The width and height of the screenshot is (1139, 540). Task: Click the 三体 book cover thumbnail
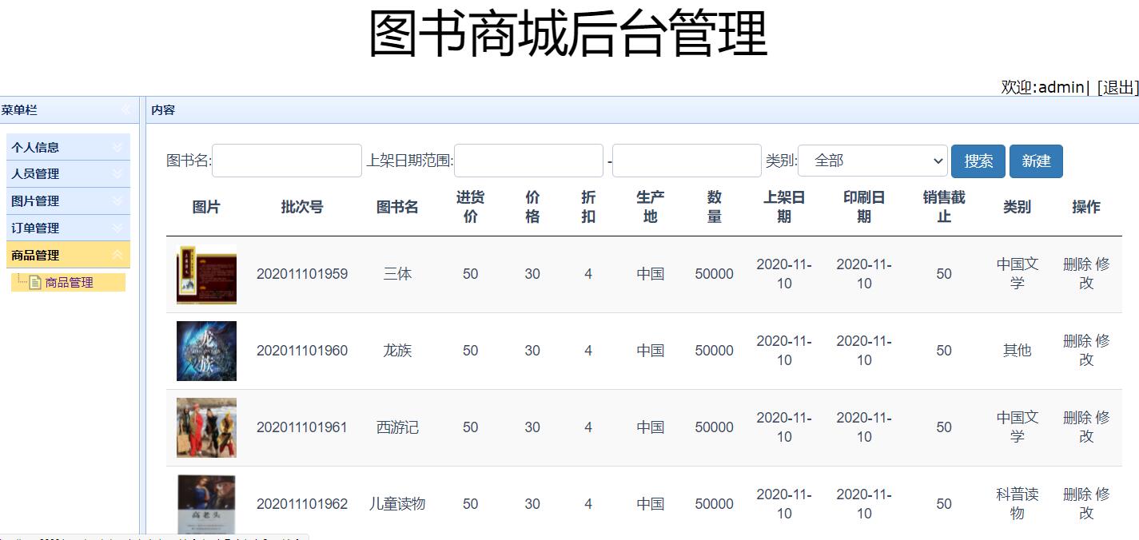click(205, 274)
